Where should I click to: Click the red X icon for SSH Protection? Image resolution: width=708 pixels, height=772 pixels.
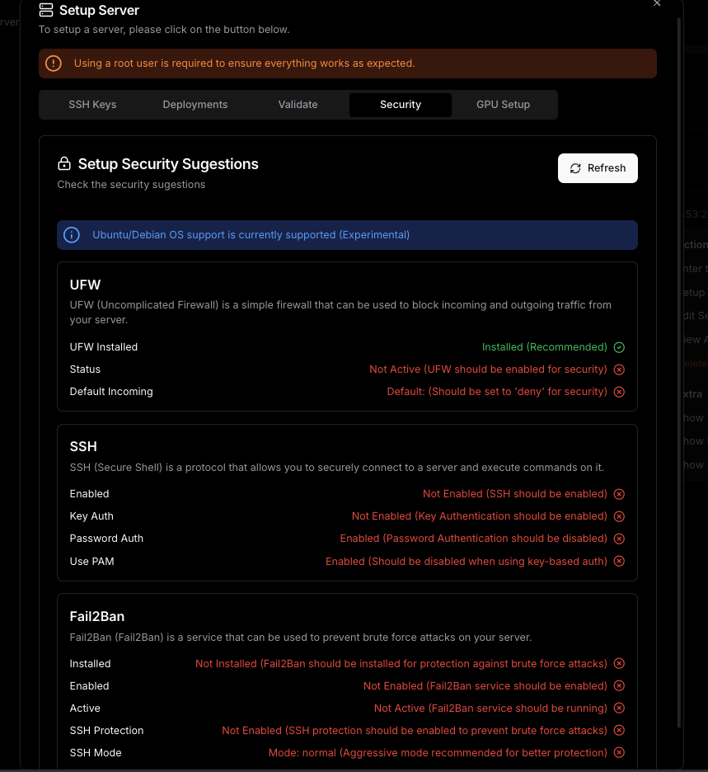pos(619,730)
